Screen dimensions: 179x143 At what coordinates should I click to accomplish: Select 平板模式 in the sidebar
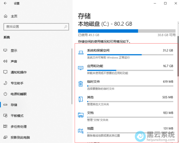pyautogui.click(x=17, y=116)
